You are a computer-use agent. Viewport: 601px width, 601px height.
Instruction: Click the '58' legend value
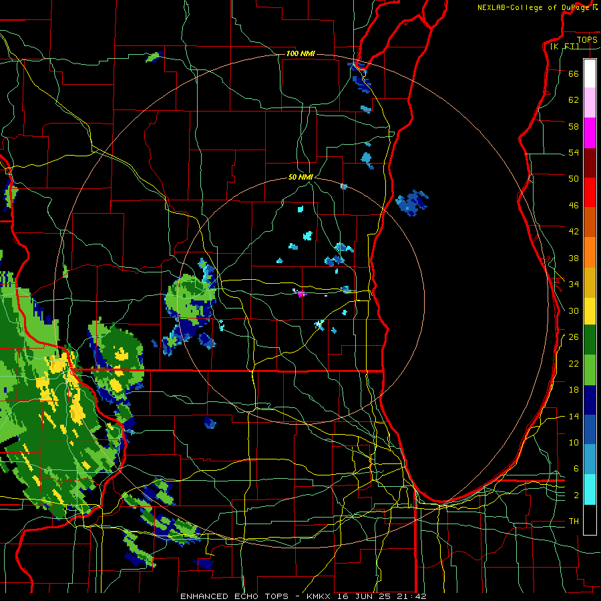[574, 126]
